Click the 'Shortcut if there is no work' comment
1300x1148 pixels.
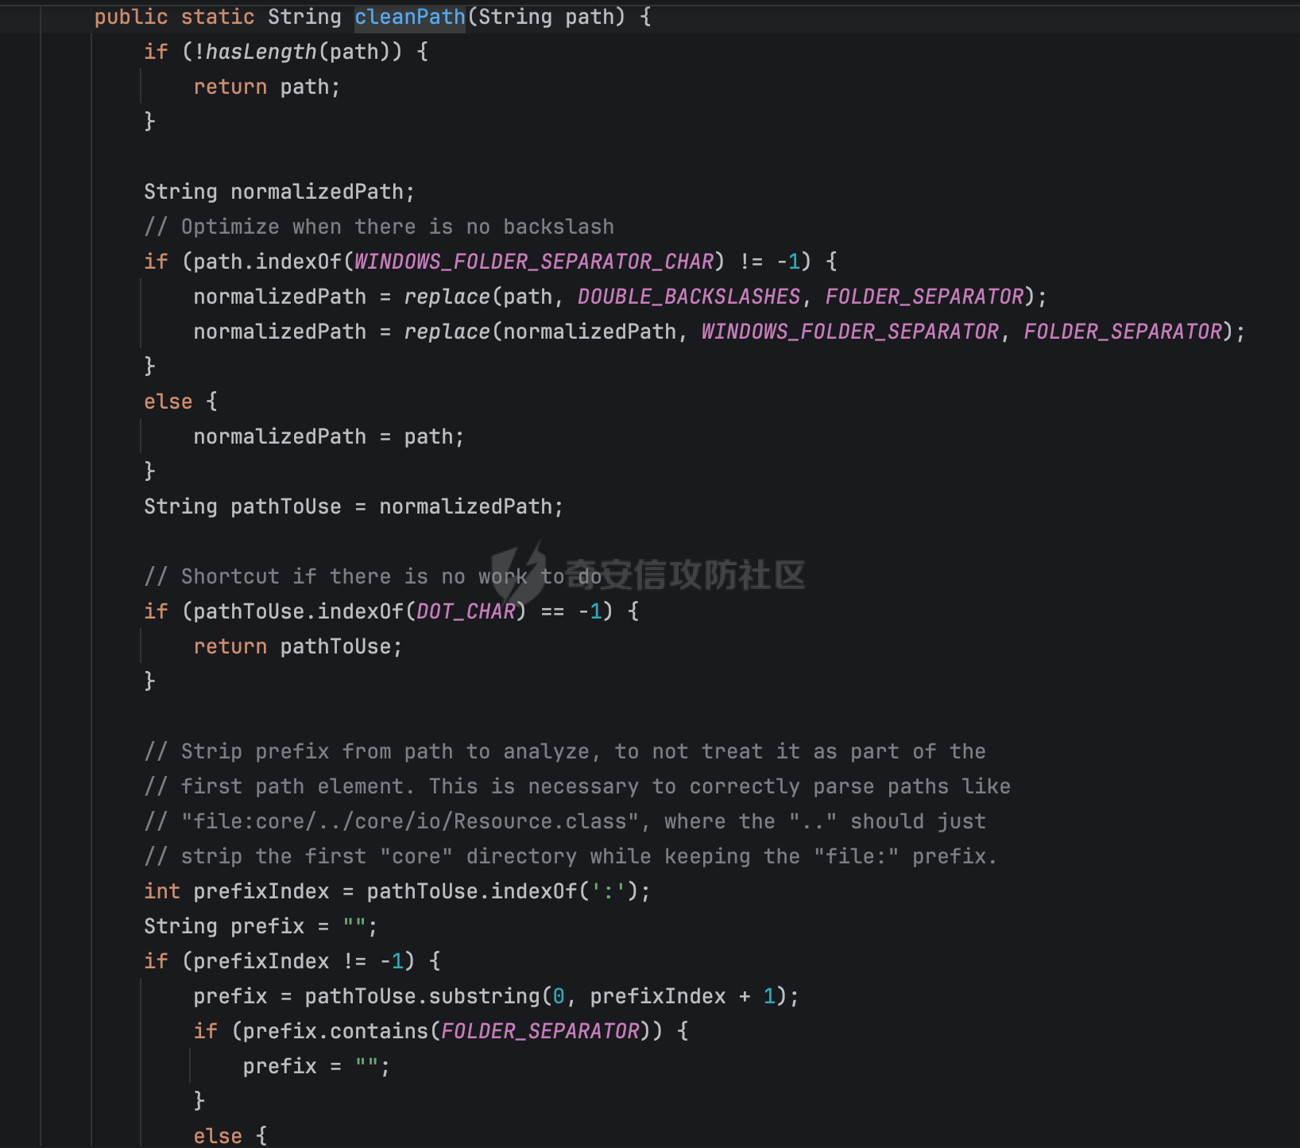click(373, 576)
